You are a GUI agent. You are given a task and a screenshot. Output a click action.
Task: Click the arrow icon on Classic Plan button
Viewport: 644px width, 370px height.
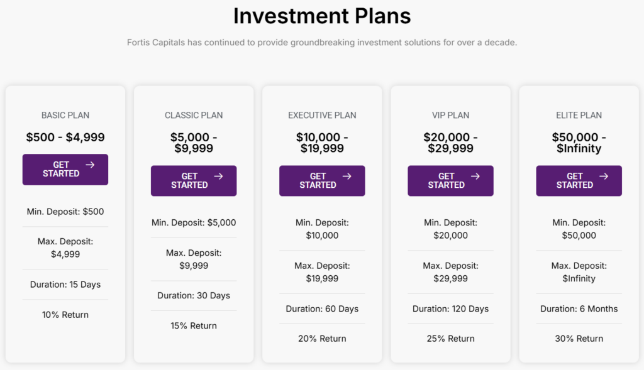point(218,177)
